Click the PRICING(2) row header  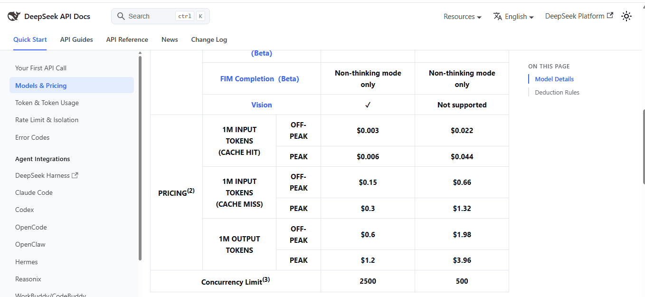176,192
